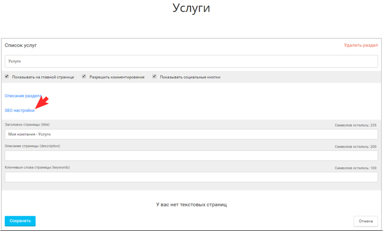
Task: Click the 'Отмена' button
Action: [366, 221]
